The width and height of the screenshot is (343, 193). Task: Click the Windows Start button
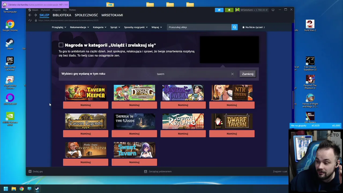(x=6, y=189)
